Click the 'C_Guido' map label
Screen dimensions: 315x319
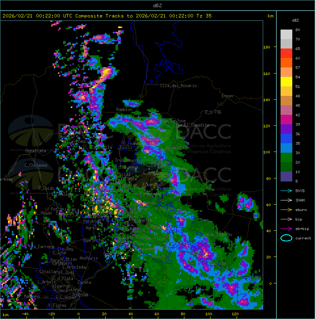coord(46,188)
